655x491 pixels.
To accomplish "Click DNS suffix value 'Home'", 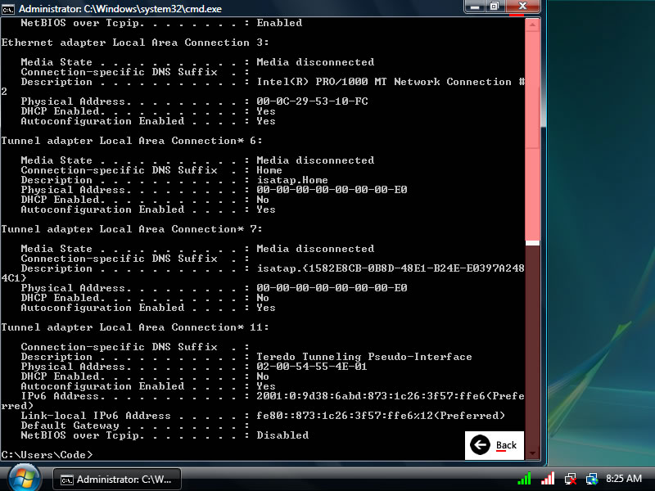I will [269, 170].
